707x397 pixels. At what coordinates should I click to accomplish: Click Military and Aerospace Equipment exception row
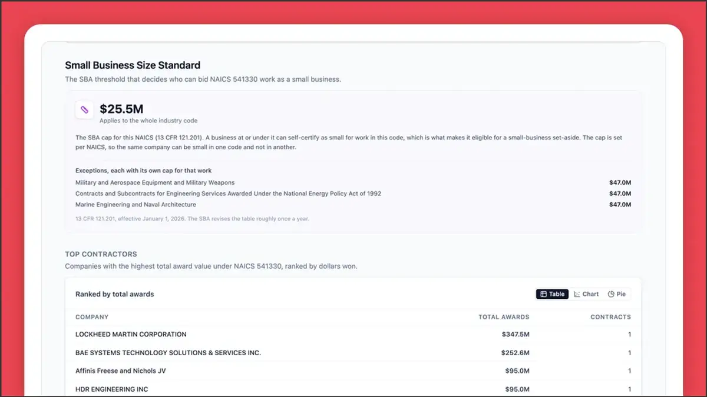353,183
